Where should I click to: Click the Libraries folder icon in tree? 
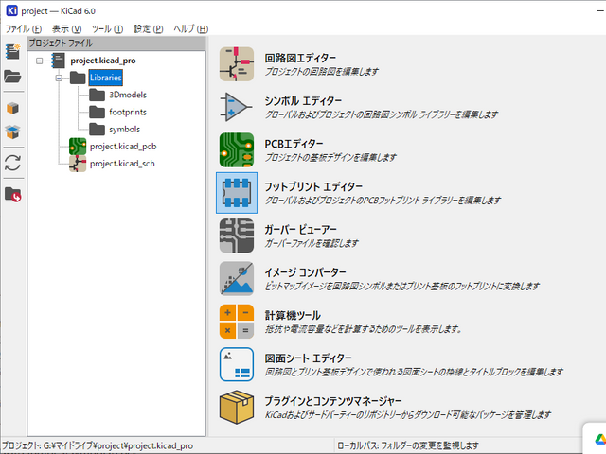pyautogui.click(x=78, y=78)
